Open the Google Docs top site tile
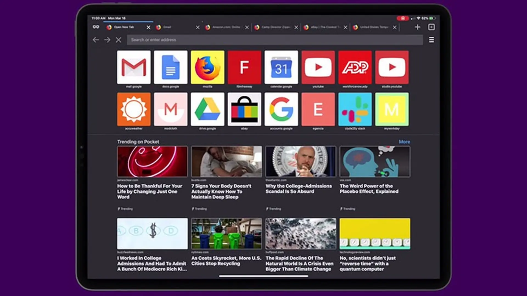527x296 pixels. tap(171, 67)
